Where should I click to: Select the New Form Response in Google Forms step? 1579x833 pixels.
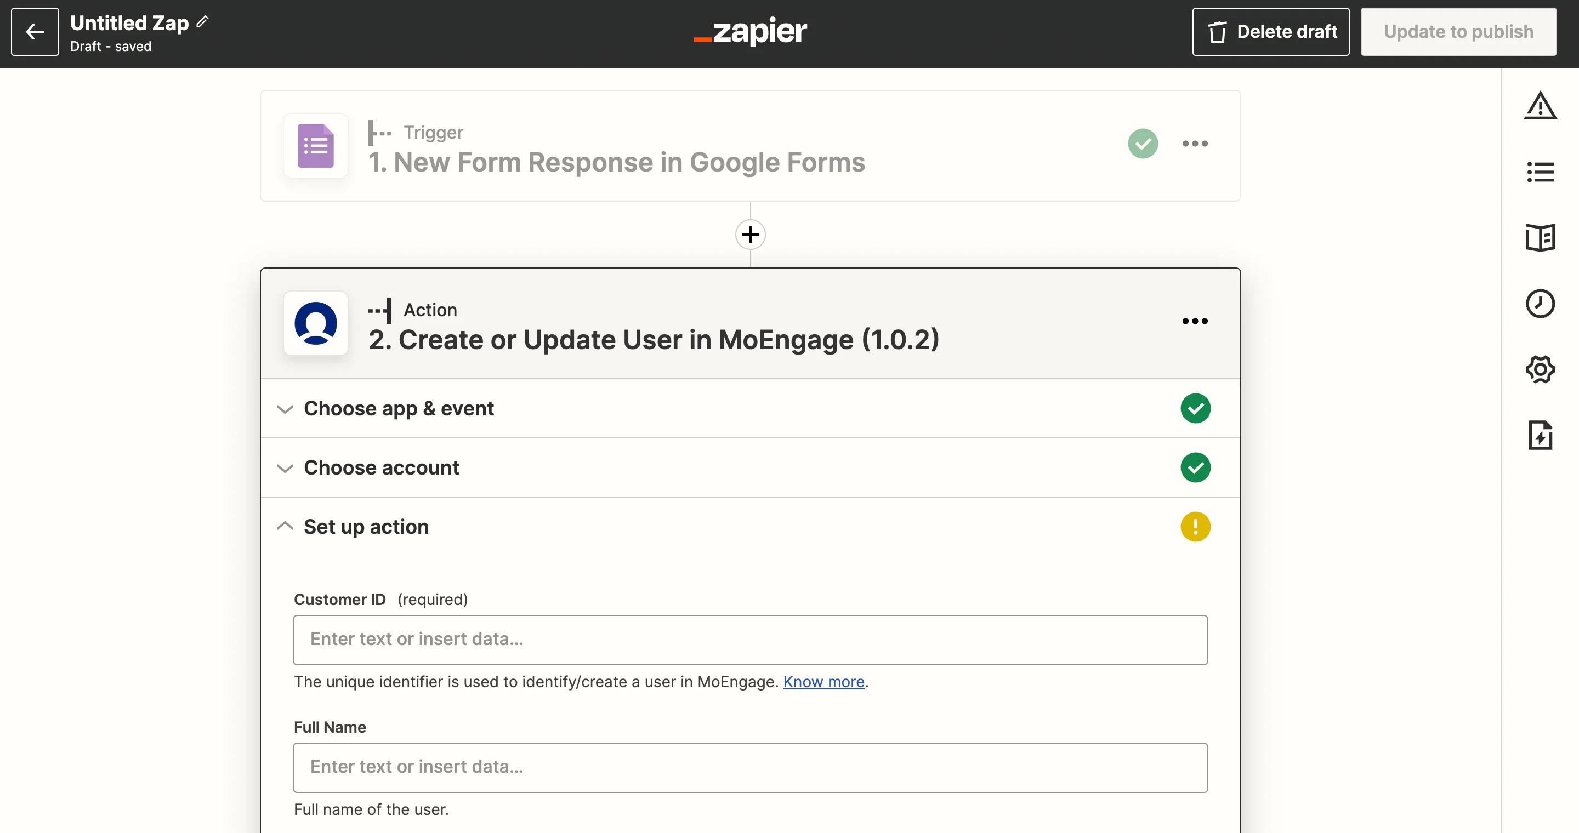[750, 146]
